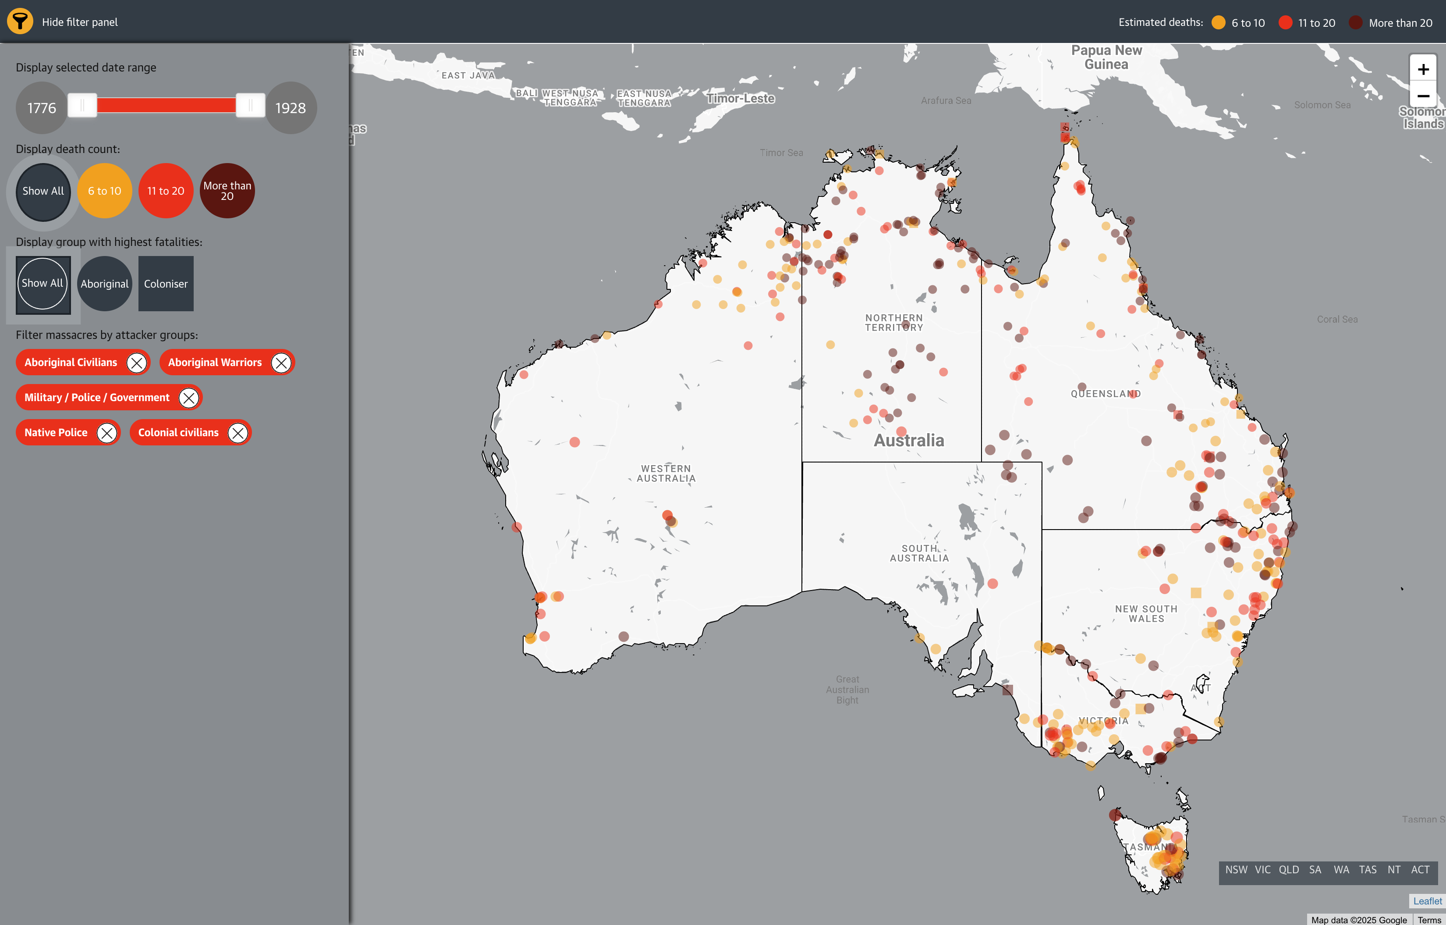The height and width of the screenshot is (925, 1446).
Task: Click the filter funnel icon
Action: click(20, 21)
